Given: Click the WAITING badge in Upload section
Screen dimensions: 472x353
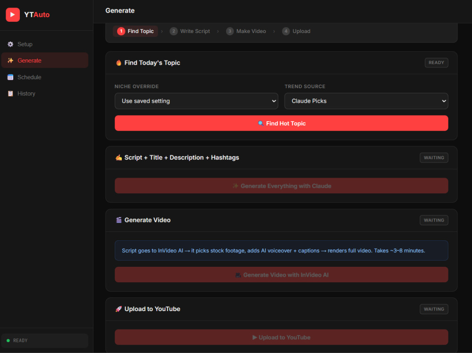Looking at the screenshot, I should (434, 309).
